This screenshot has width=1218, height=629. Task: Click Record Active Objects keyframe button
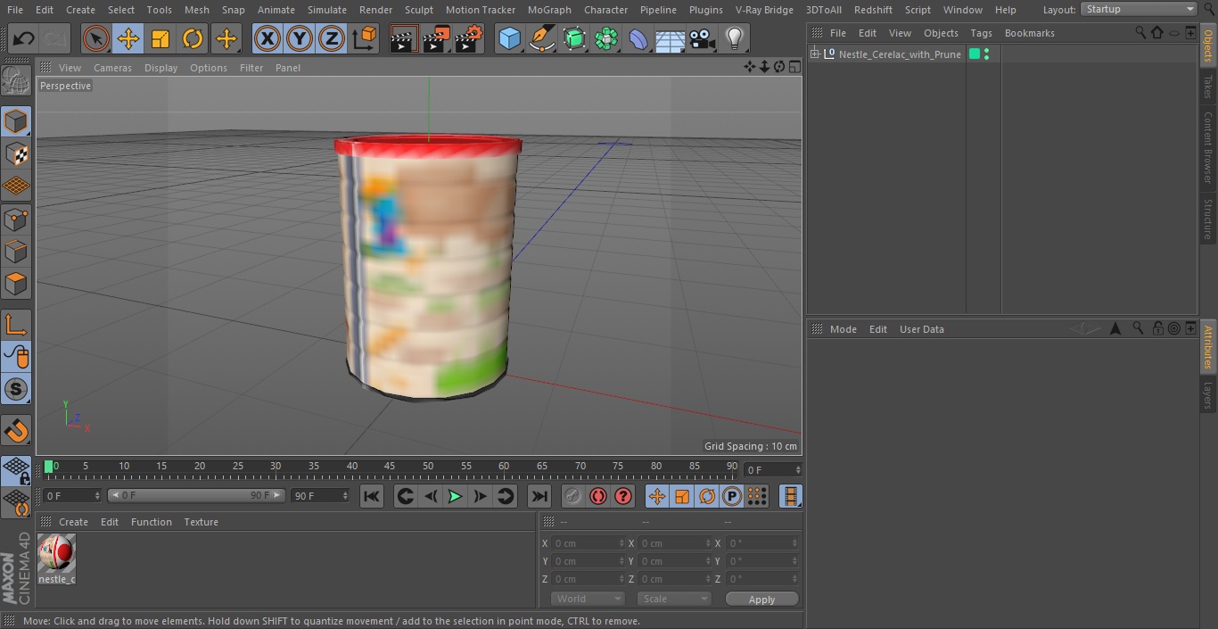click(x=573, y=496)
